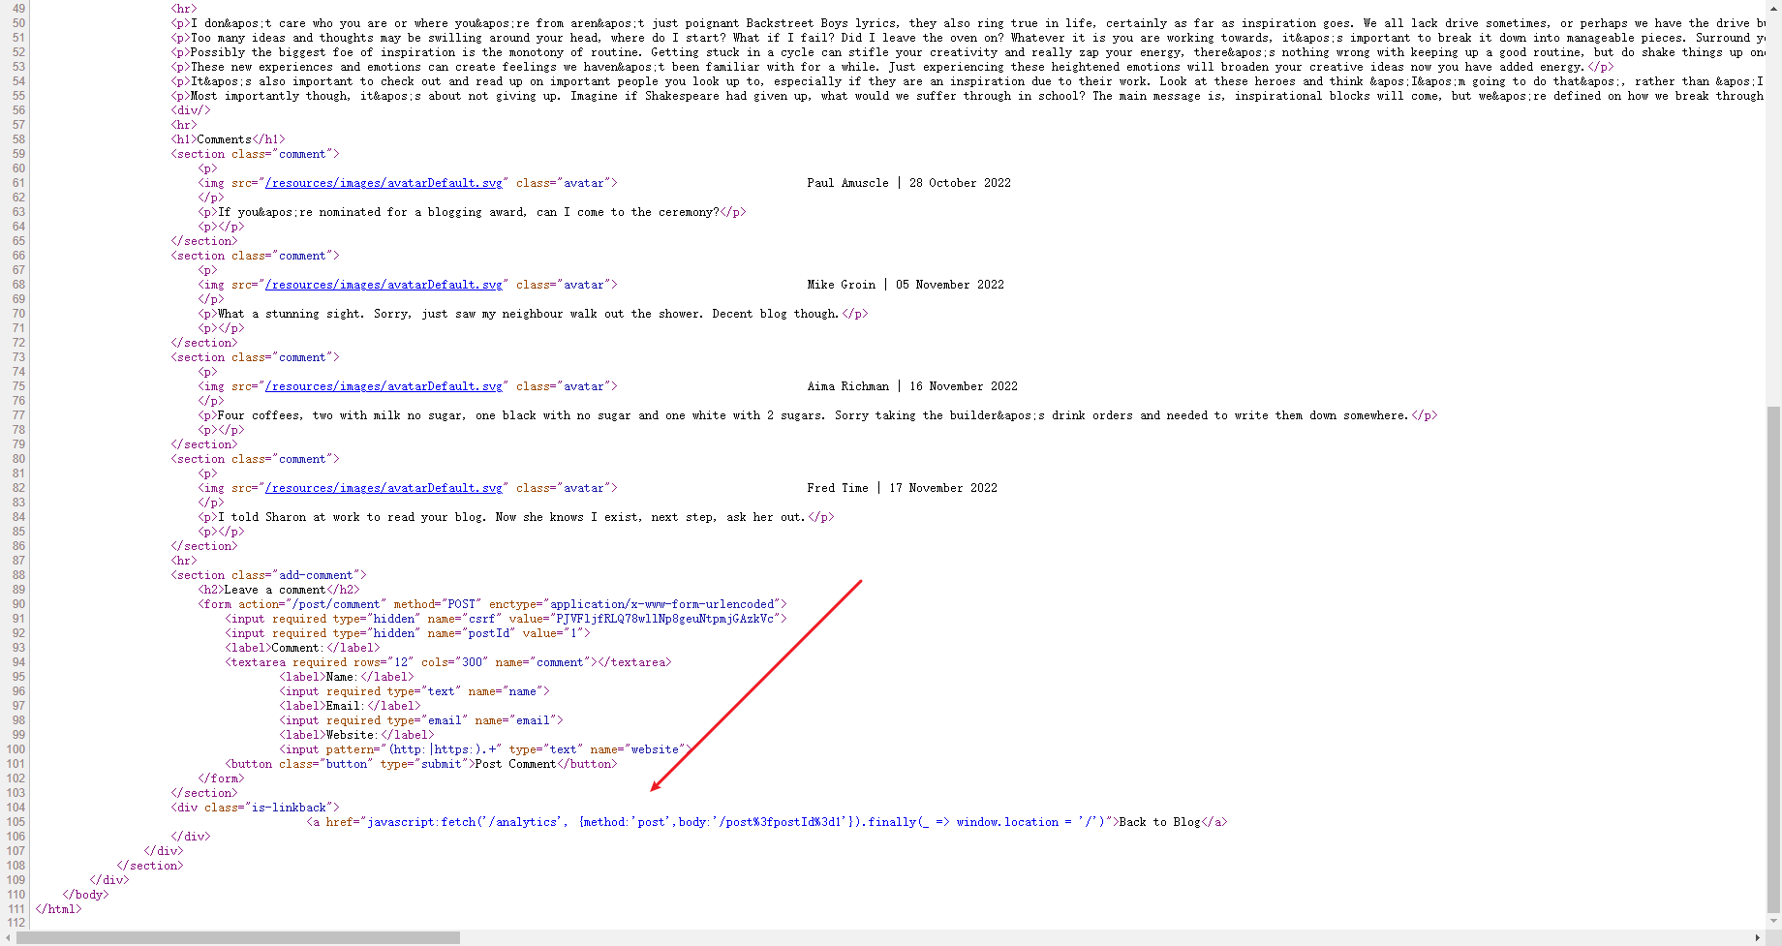Click the 'Name:' label text on line 95

(343, 677)
